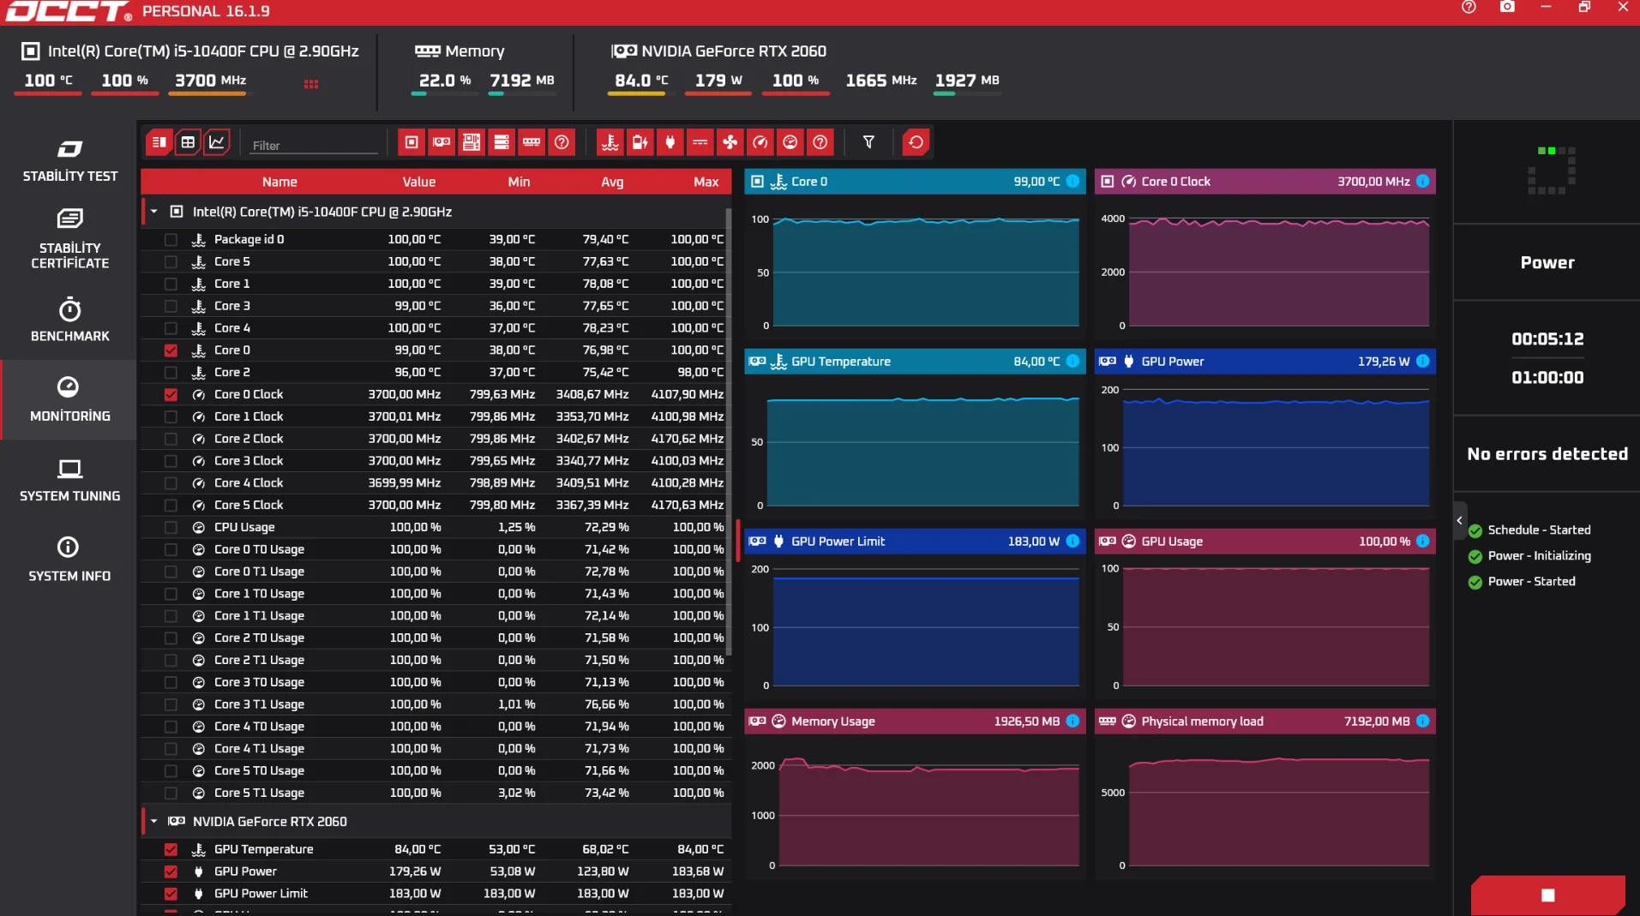This screenshot has height=916, width=1640.
Task: Sort the table by Max column
Action: point(706,182)
